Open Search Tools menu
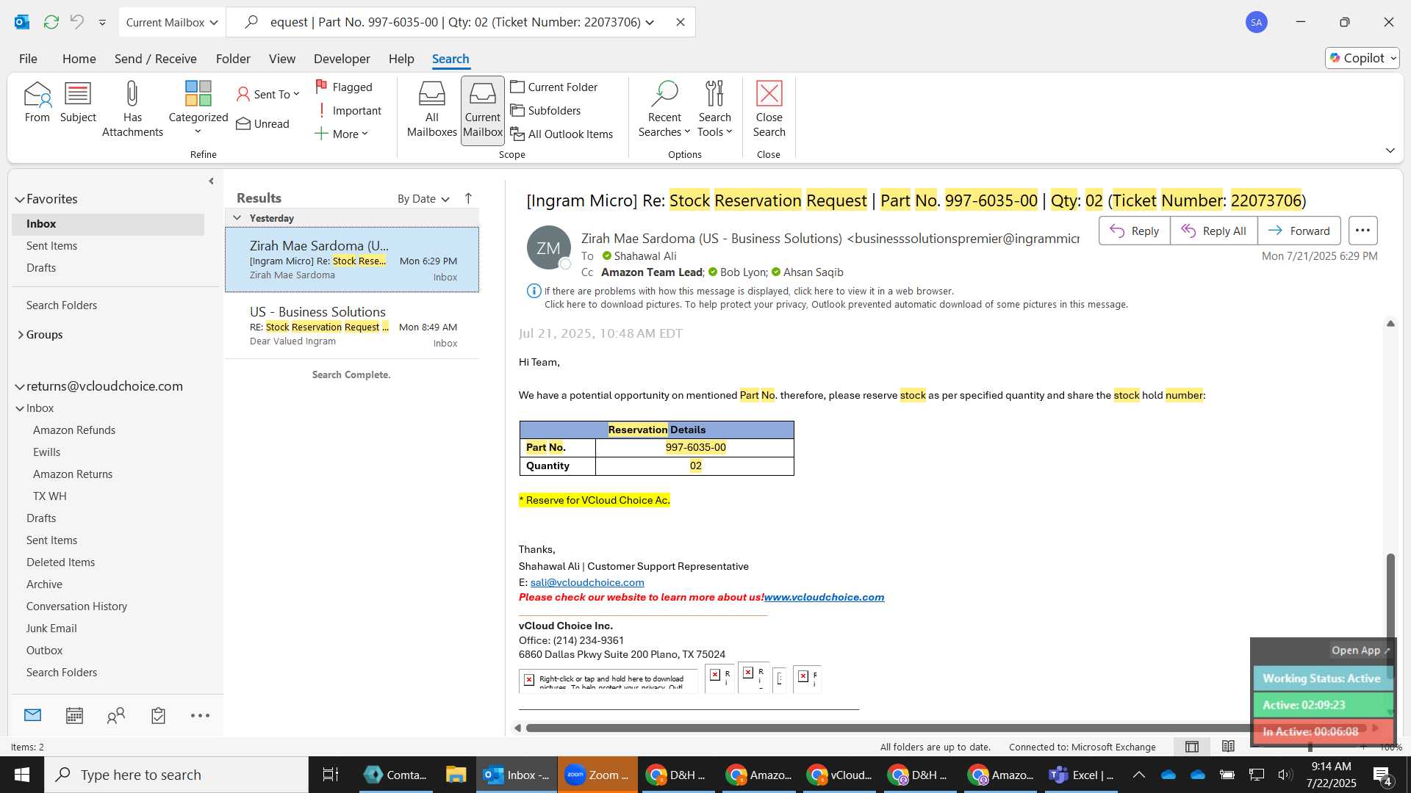 tap(715, 109)
